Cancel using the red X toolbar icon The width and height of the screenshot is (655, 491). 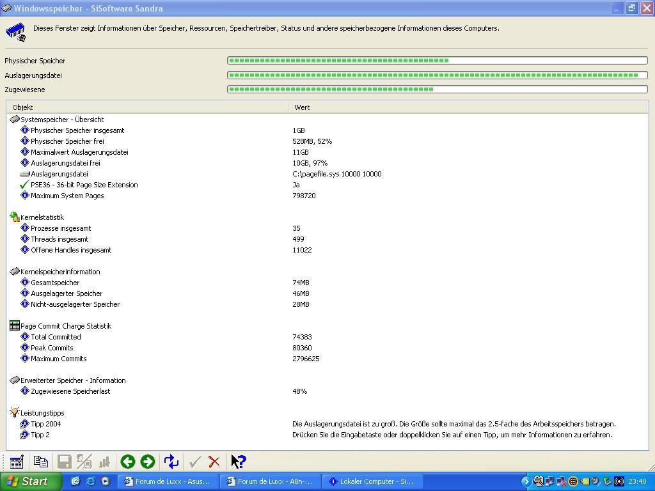click(214, 462)
